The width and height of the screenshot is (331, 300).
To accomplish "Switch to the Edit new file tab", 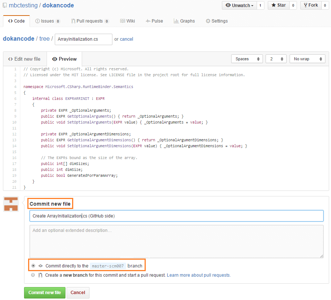I will (x=24, y=58).
